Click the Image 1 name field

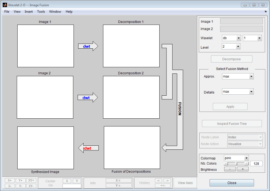242,21
